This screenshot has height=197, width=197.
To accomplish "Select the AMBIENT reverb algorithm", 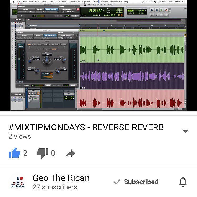I will [x=58, y=44].
